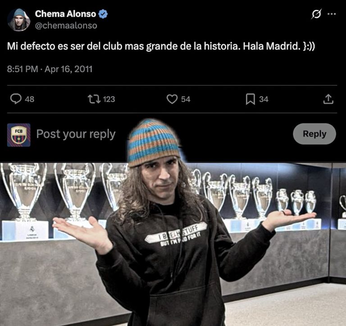Screen dimensions: 346x326
Task: Click the blue verified badge
Action: pos(103,14)
